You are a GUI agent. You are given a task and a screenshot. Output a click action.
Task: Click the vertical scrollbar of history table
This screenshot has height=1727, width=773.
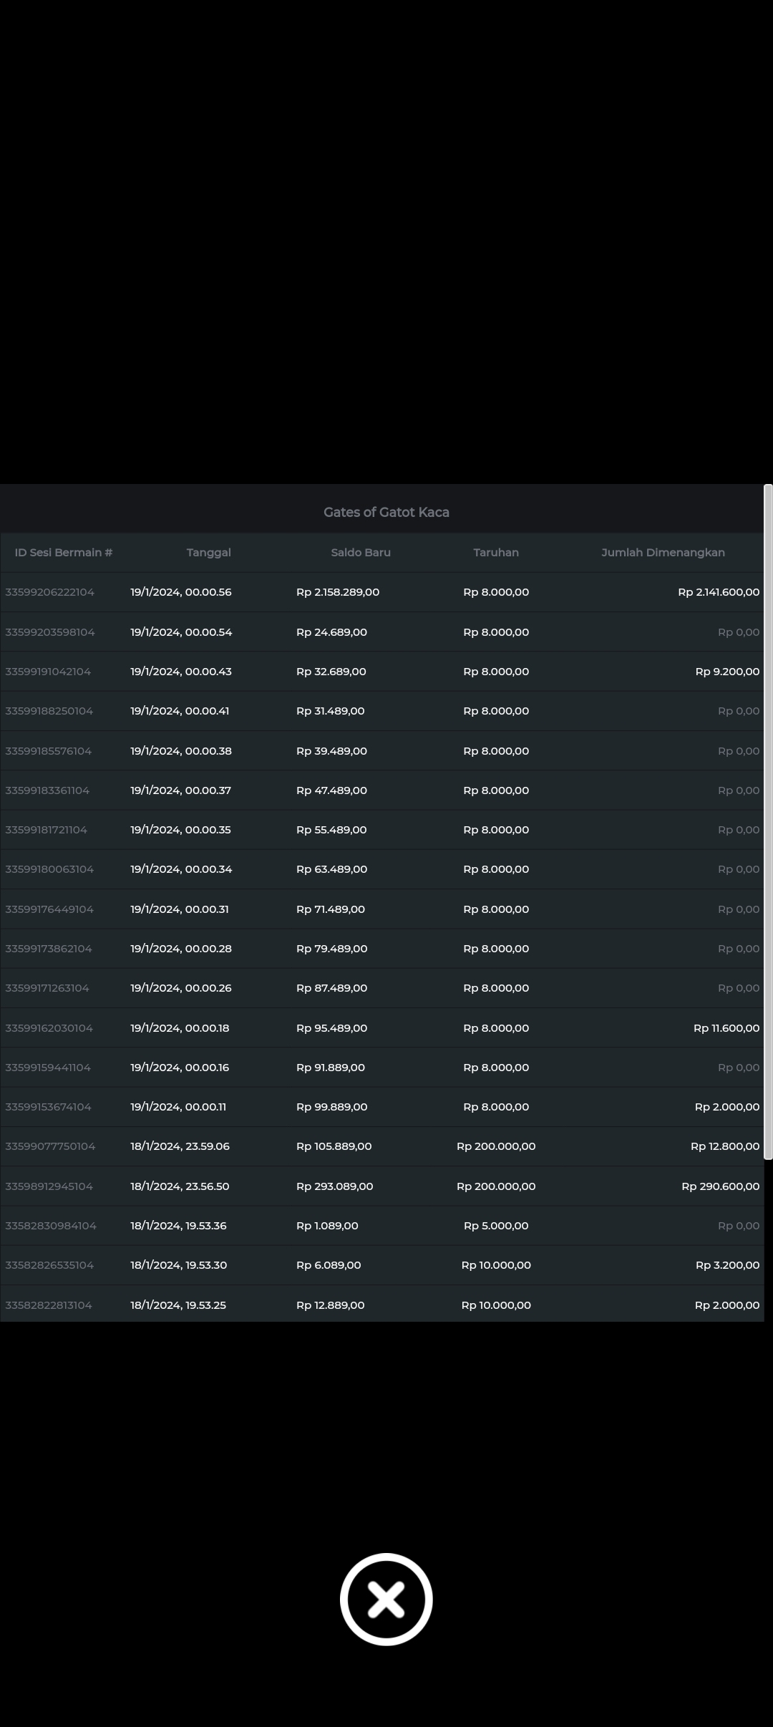click(768, 821)
